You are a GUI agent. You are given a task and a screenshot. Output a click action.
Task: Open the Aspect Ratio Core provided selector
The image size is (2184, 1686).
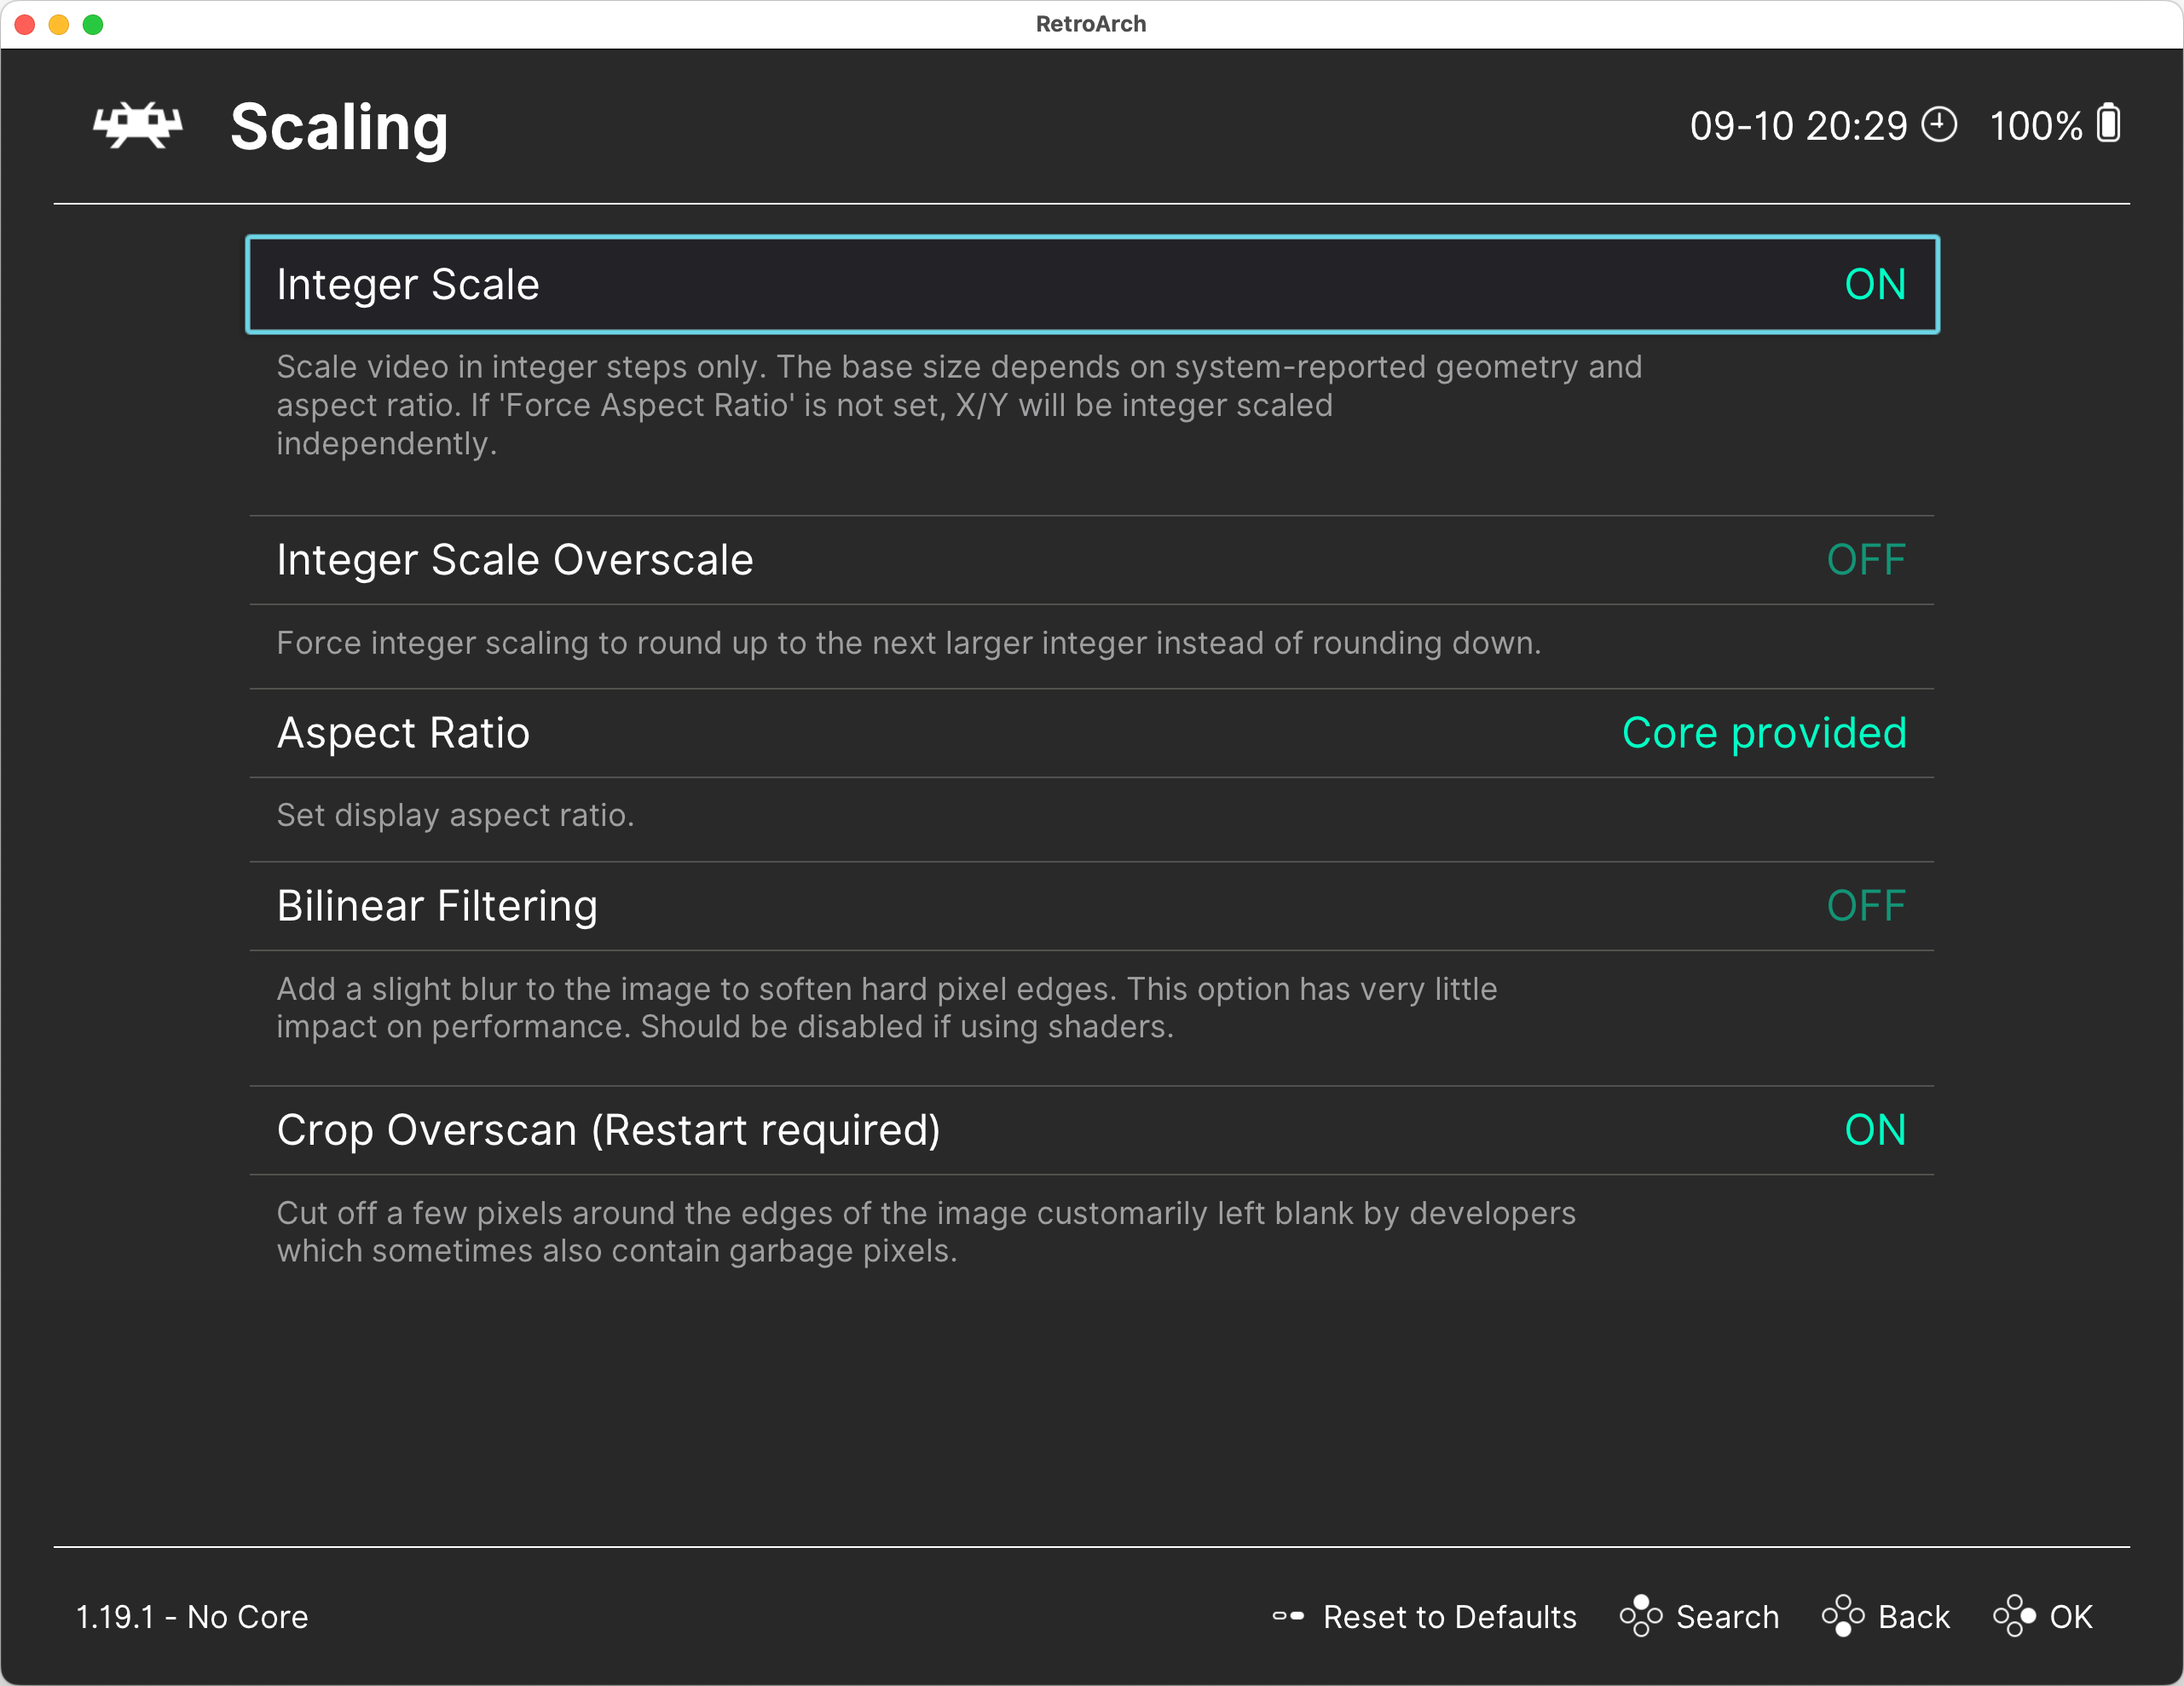[1764, 733]
